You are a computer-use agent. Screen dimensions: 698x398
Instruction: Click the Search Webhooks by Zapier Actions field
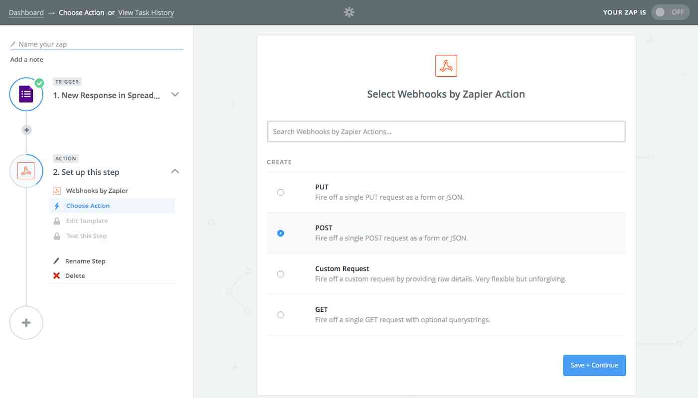click(x=446, y=131)
